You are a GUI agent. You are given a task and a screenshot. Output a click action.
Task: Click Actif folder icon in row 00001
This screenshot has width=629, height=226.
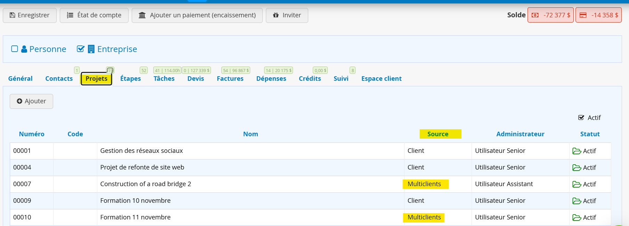coord(577,151)
